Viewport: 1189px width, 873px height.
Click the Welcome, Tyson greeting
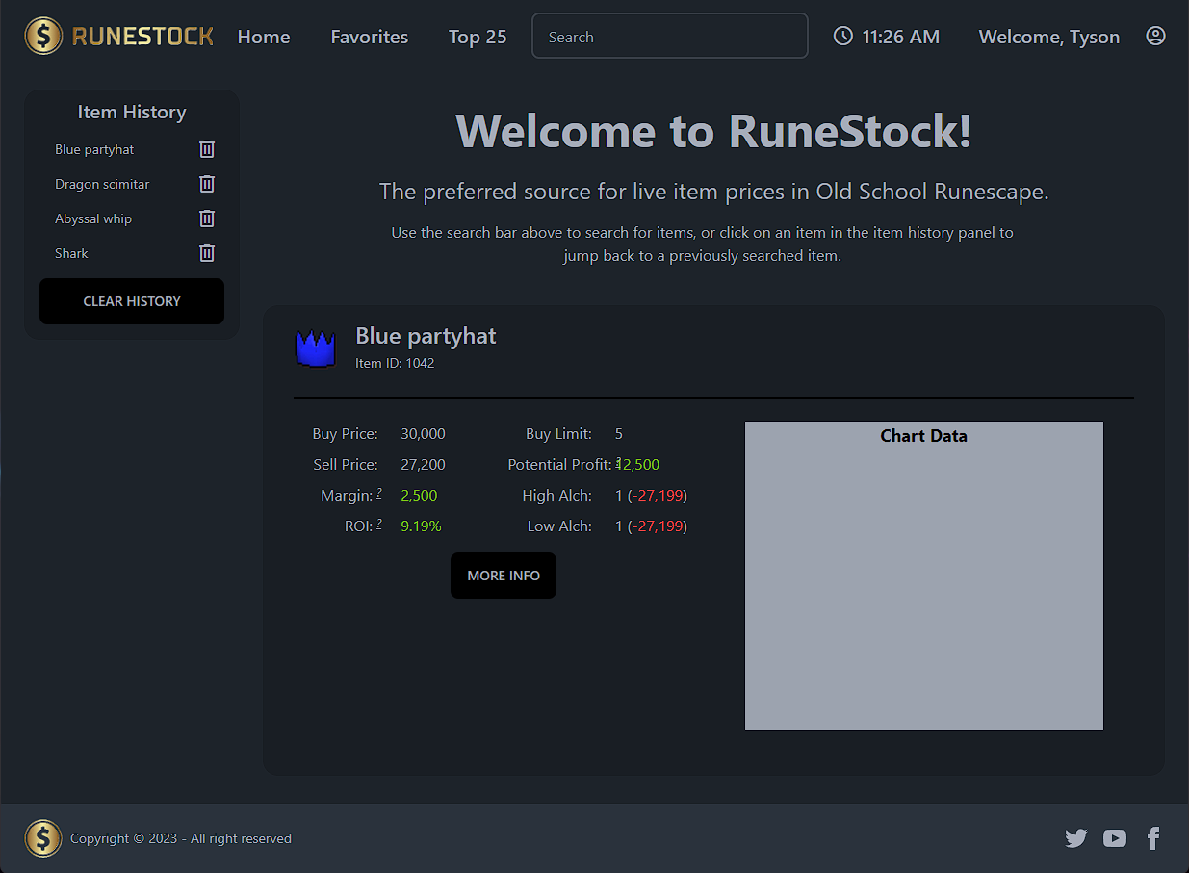pyautogui.click(x=1049, y=37)
